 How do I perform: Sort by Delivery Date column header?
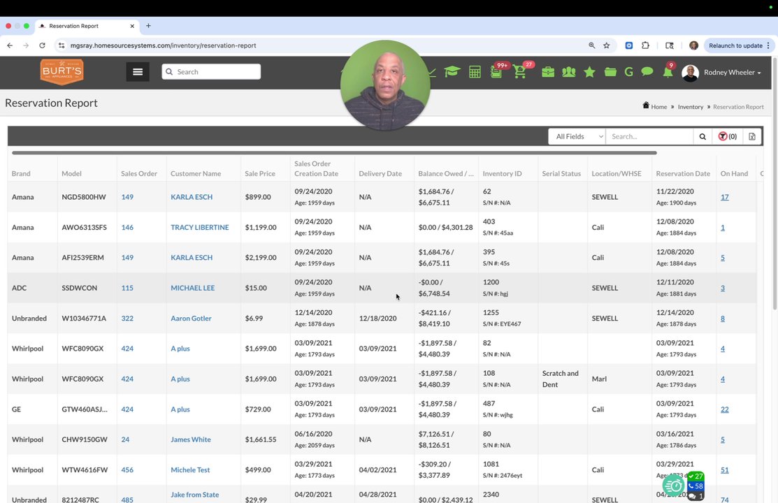(x=380, y=174)
